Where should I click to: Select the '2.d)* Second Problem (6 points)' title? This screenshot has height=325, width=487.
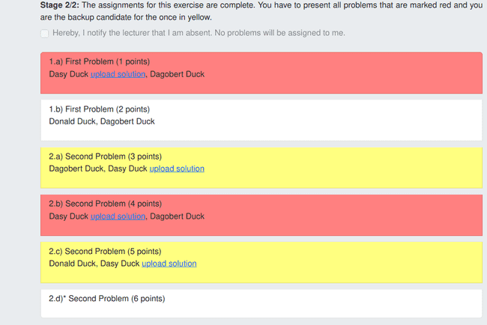click(106, 299)
